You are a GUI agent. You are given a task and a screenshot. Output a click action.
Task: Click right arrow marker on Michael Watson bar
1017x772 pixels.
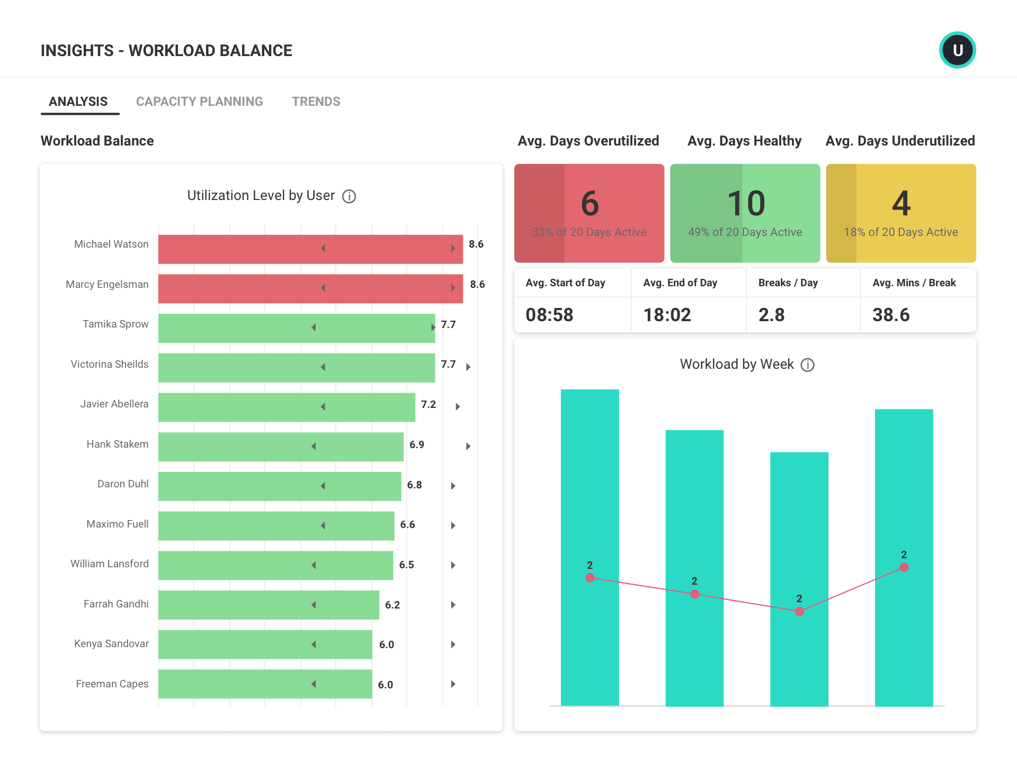pyautogui.click(x=453, y=248)
